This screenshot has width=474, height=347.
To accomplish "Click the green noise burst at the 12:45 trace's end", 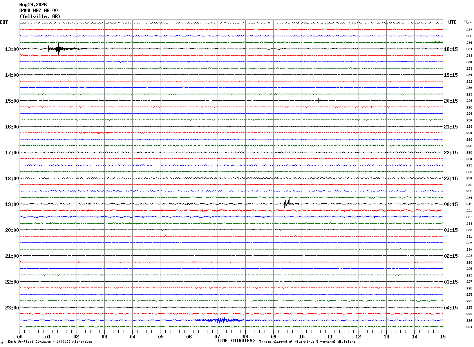I will (436, 42).
